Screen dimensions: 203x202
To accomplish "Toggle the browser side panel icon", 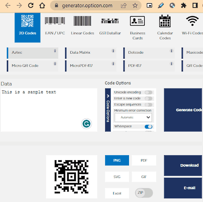I will (195, 5).
